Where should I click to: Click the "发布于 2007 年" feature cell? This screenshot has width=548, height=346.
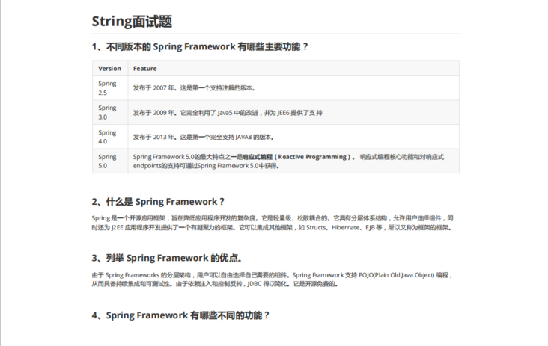[x=293, y=88]
